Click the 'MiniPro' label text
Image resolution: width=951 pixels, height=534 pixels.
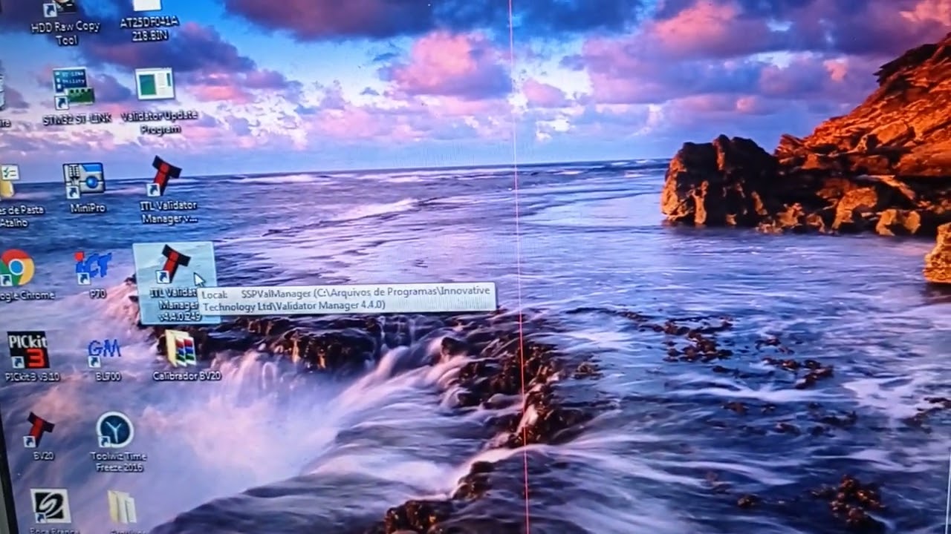(88, 208)
